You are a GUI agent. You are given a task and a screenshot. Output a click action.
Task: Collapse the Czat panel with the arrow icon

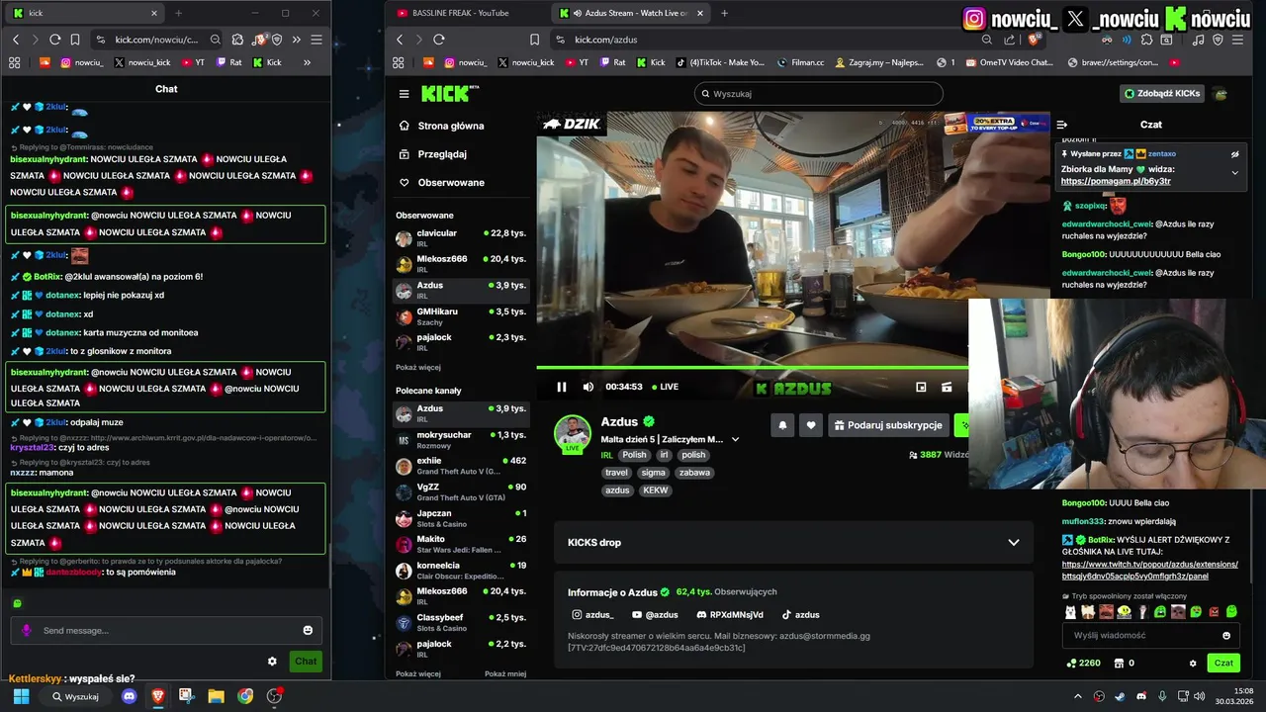click(1062, 125)
